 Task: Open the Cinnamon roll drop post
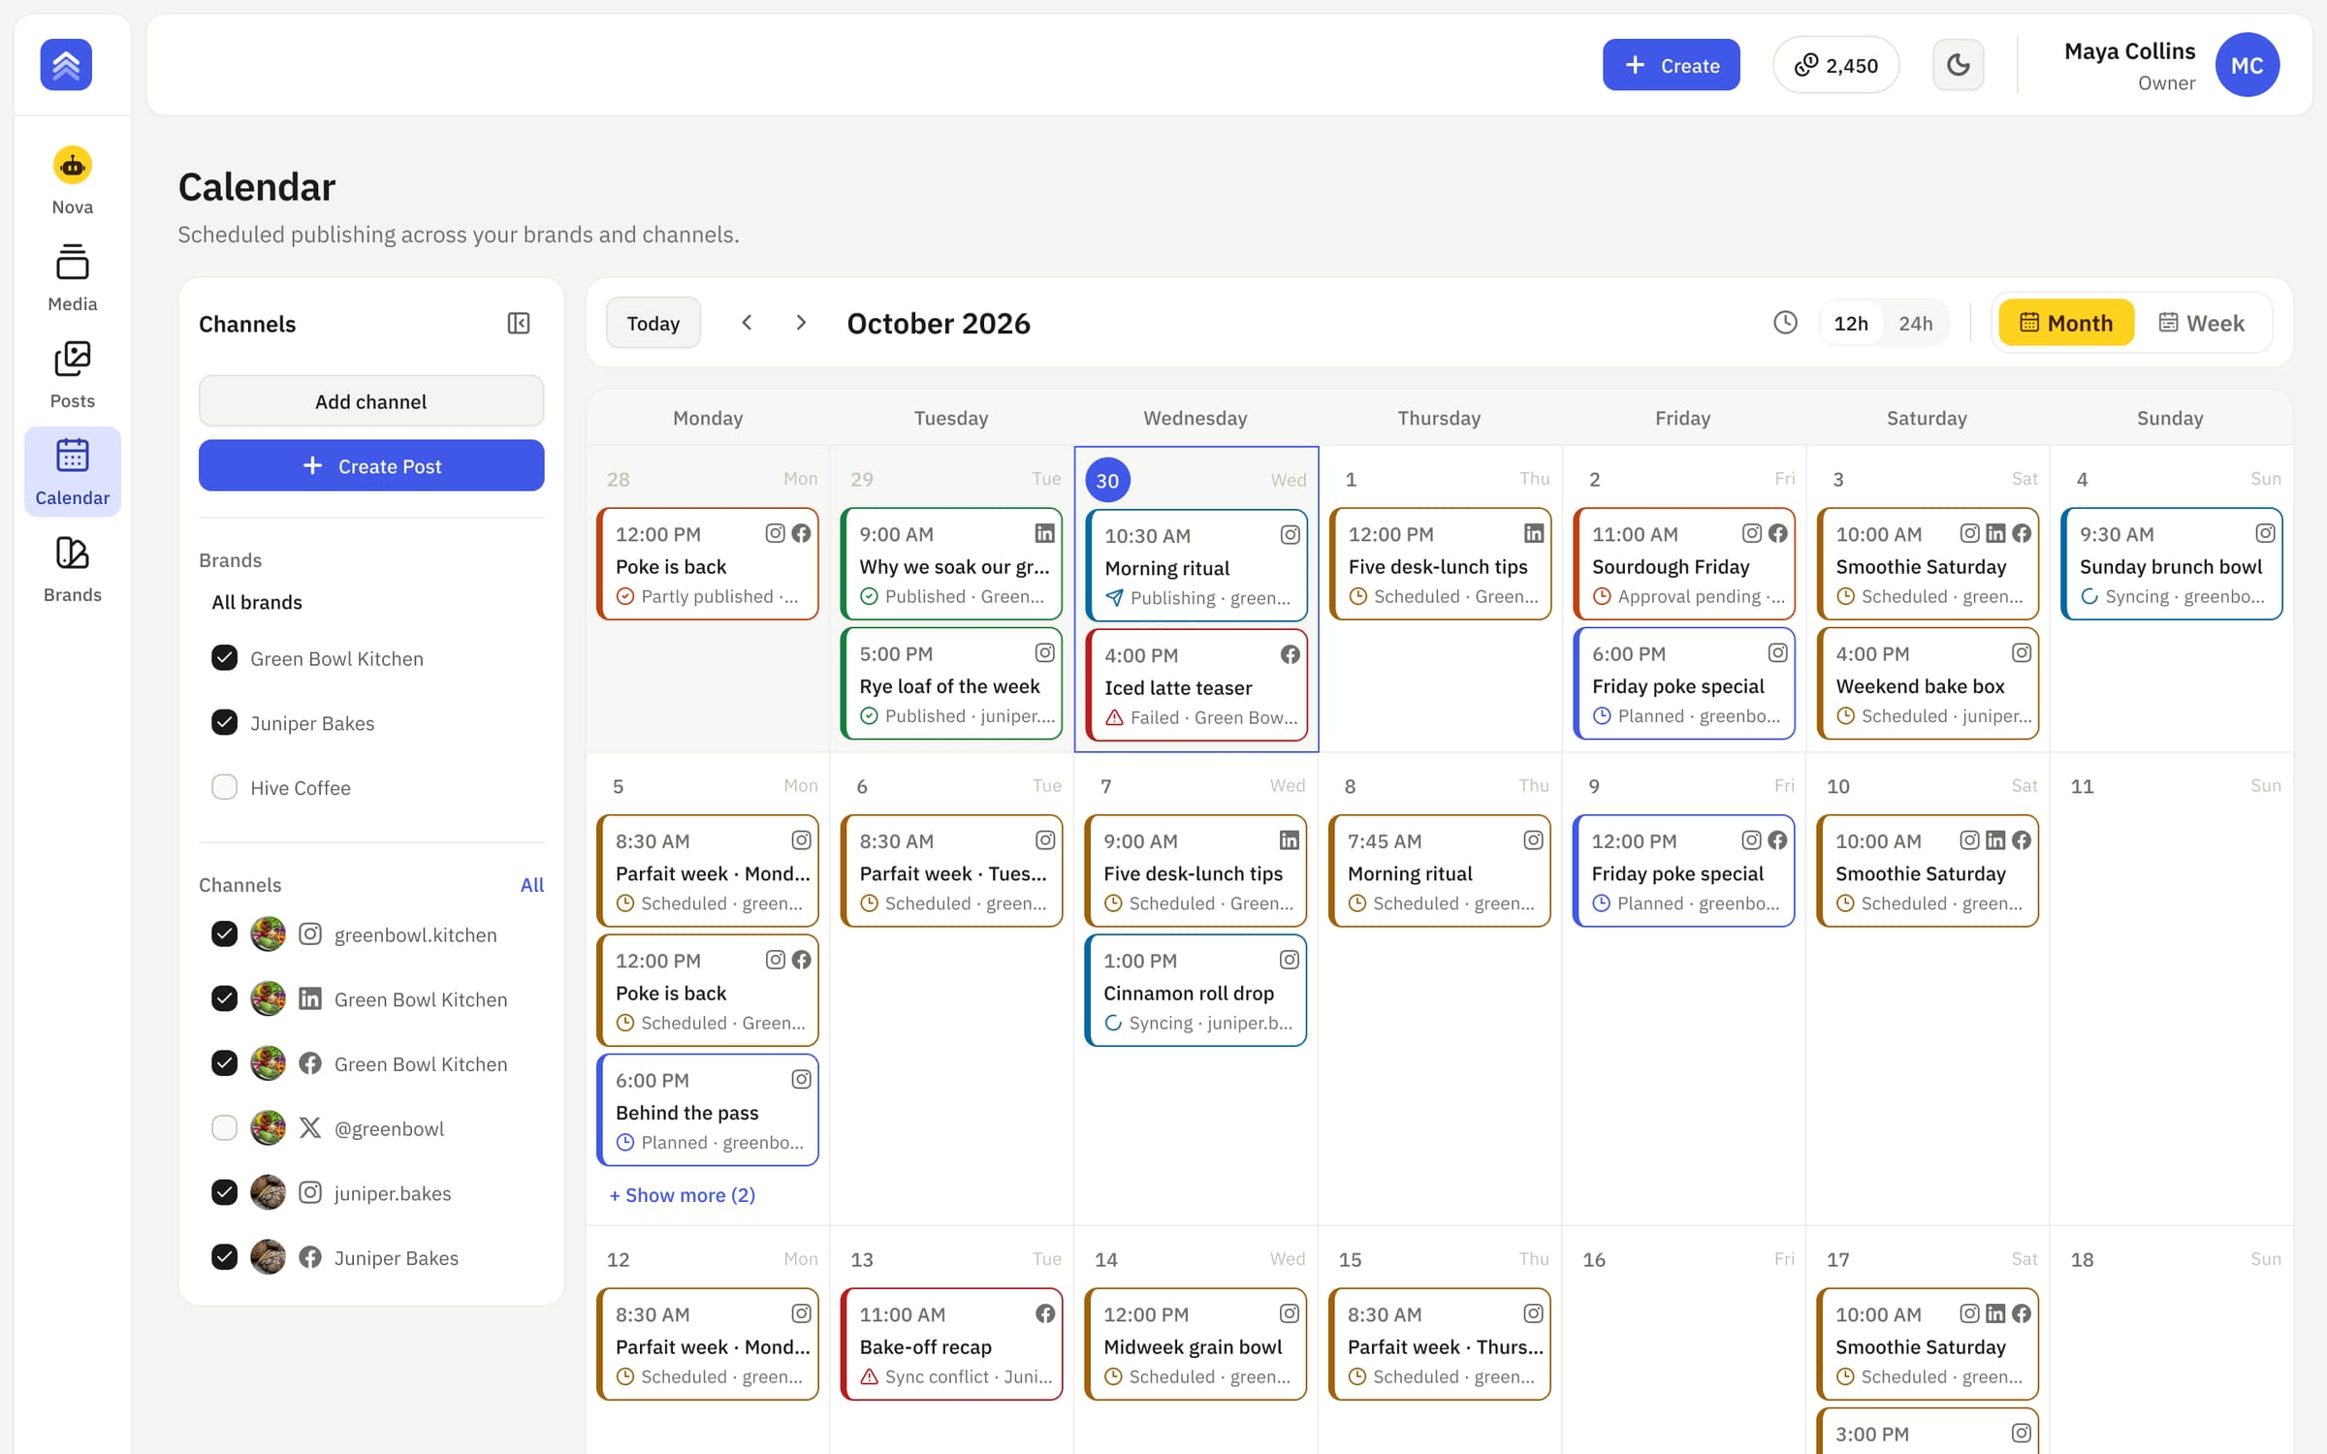tap(1195, 991)
